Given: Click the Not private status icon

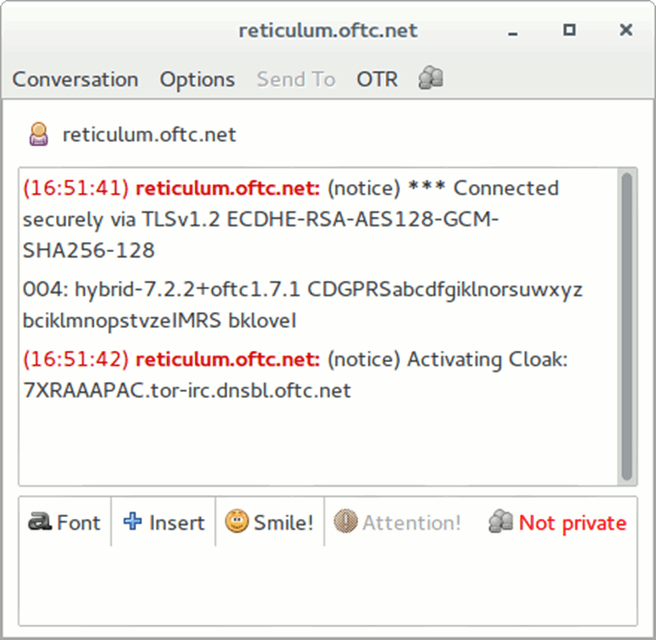Looking at the screenshot, I should (x=500, y=523).
